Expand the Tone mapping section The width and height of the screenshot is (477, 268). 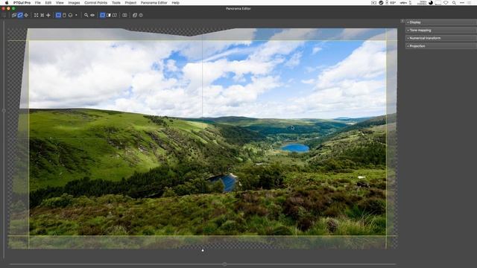pos(441,30)
